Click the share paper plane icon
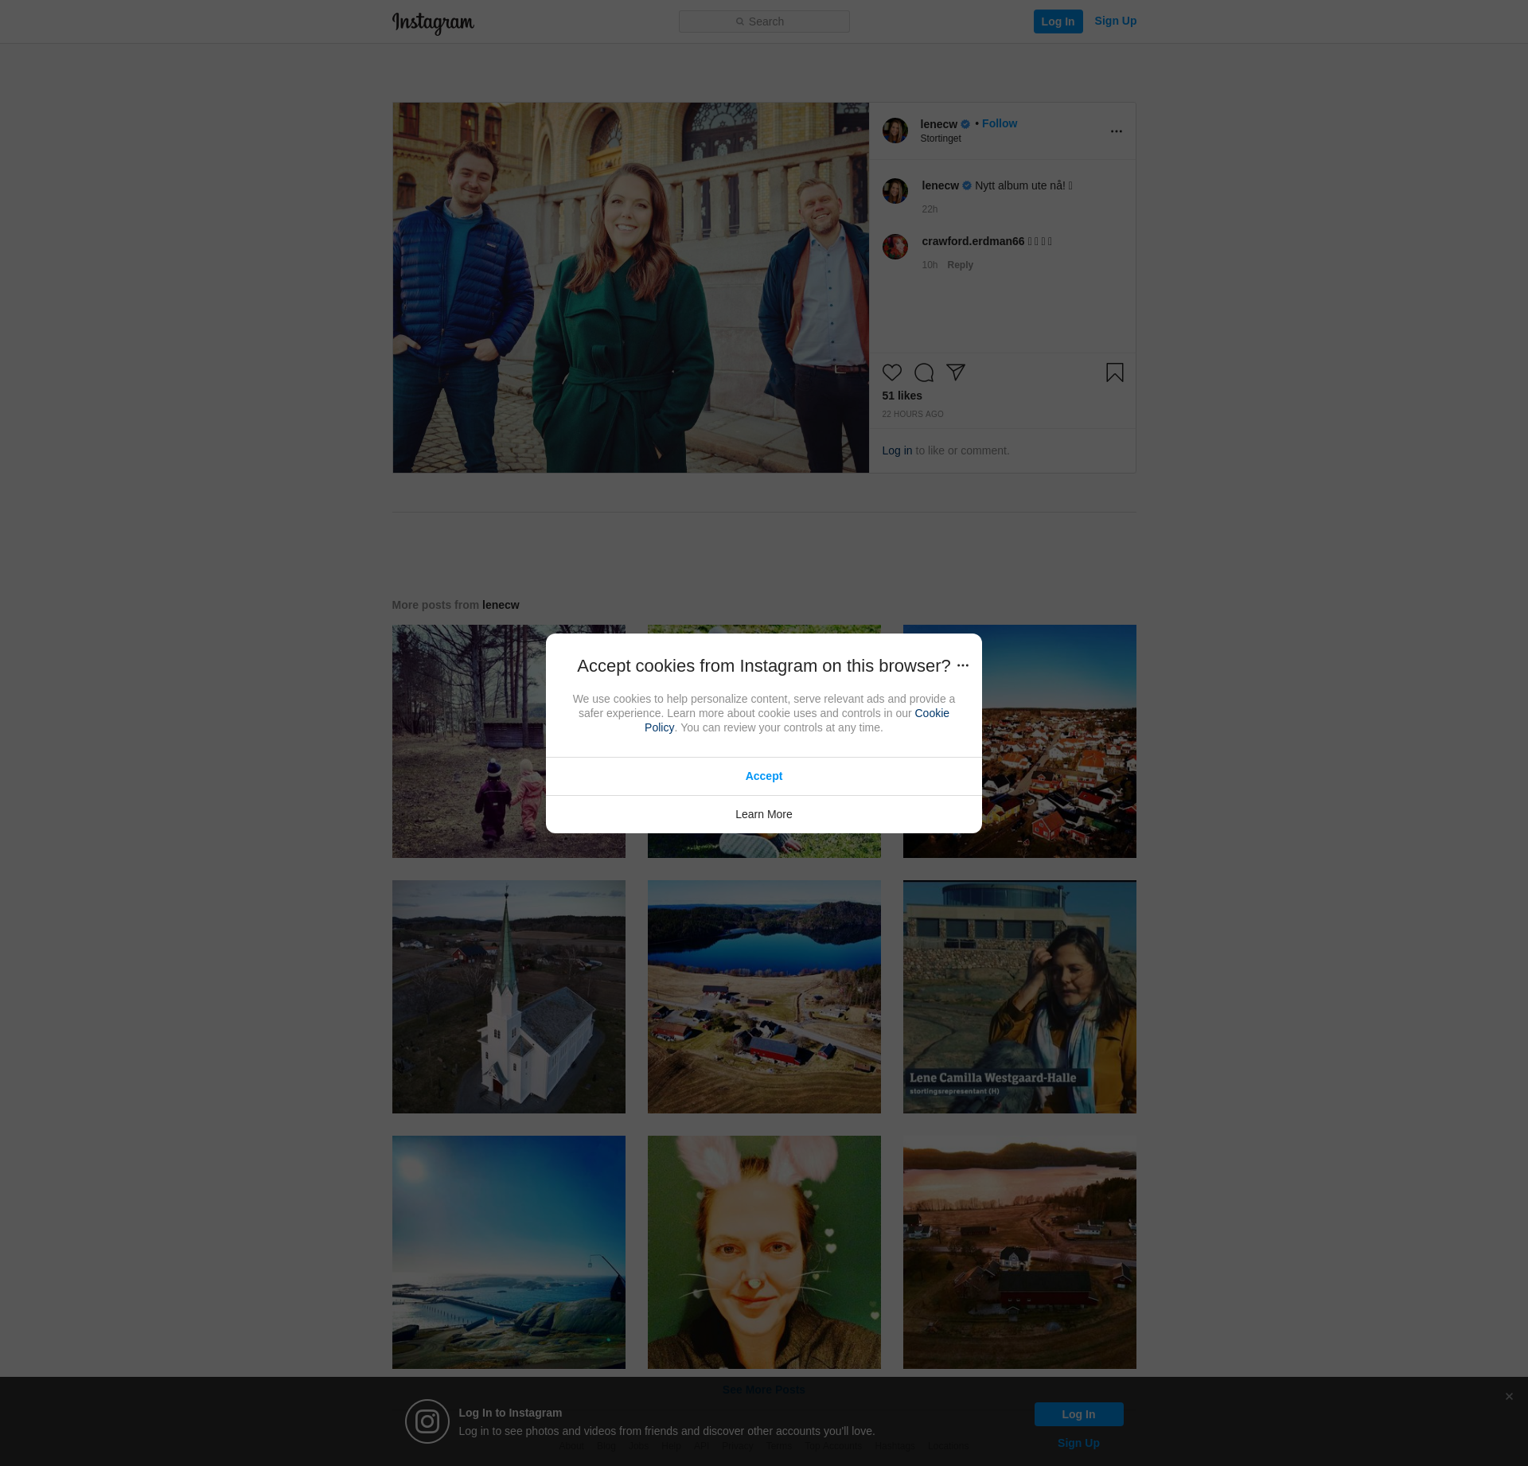Viewport: 1528px width, 1466px height. (x=956, y=372)
